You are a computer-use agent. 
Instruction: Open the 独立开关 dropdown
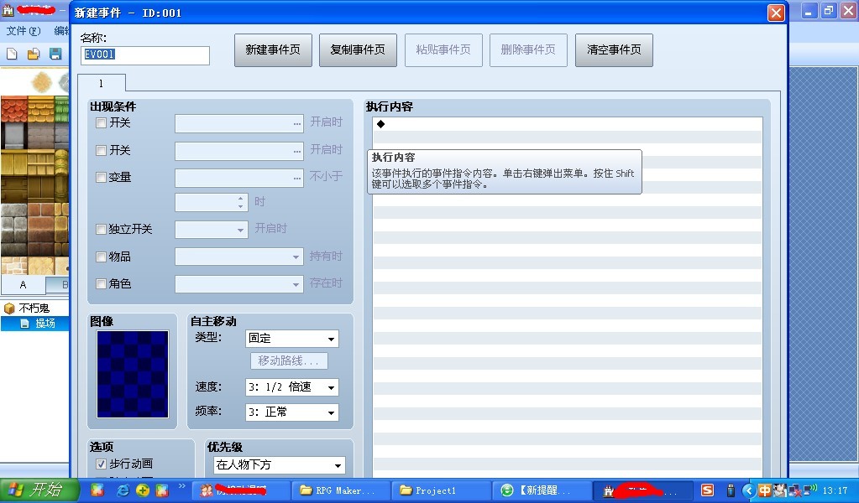(x=212, y=230)
